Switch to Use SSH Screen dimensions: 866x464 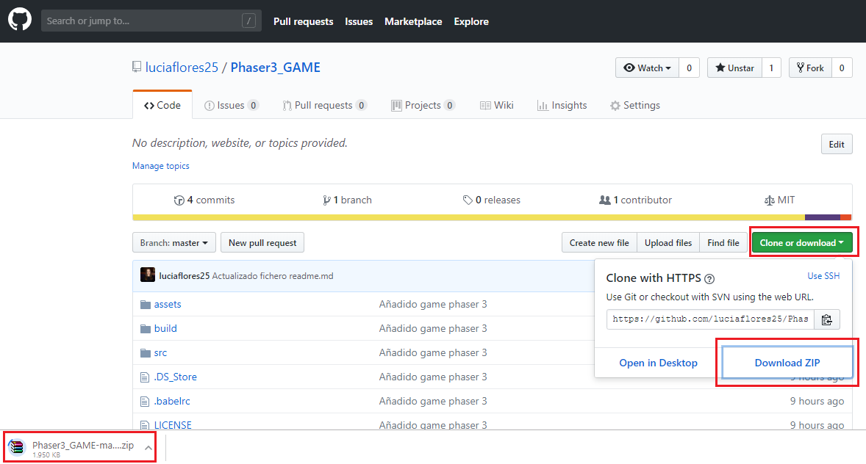(823, 276)
